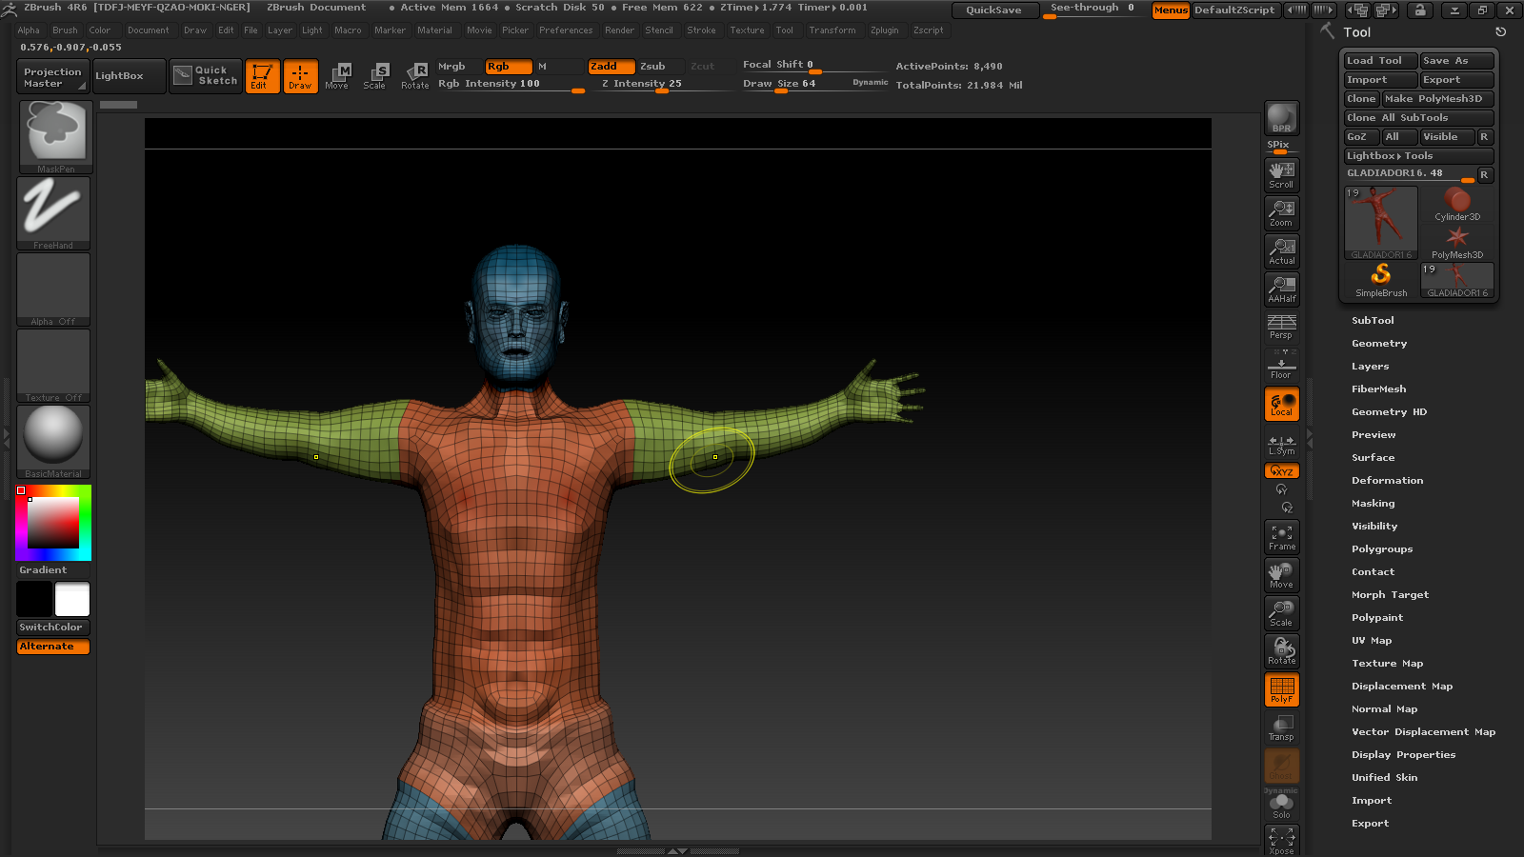Image resolution: width=1524 pixels, height=857 pixels.
Task: Click the Zoom canvas icon
Action: coord(1281,212)
